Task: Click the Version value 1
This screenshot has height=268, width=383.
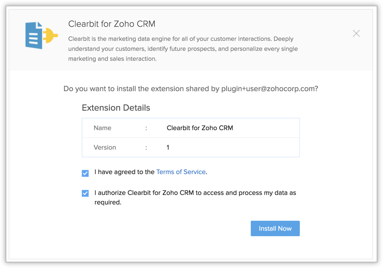Action: pyautogui.click(x=168, y=147)
